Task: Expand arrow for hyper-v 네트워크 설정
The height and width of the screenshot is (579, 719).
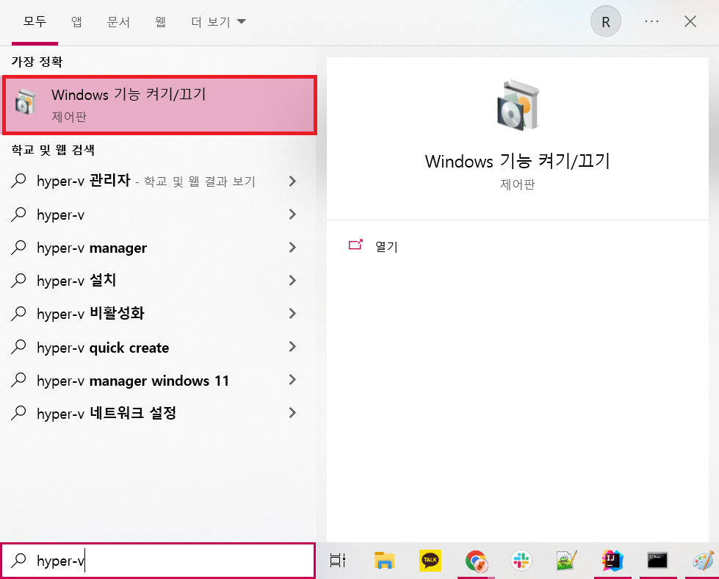Action: coord(292,412)
